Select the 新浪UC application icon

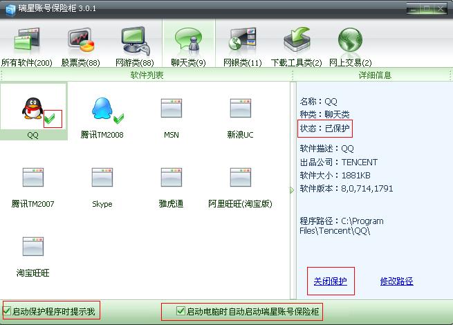coord(241,108)
